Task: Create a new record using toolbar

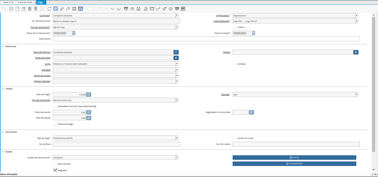Action: (17, 9)
